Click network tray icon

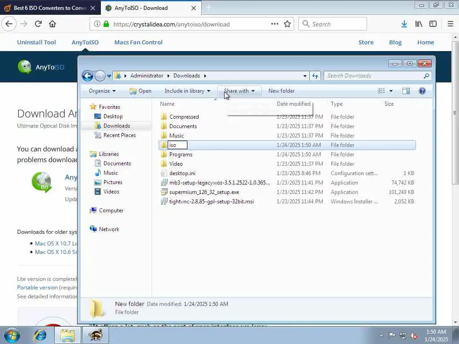click(403, 335)
